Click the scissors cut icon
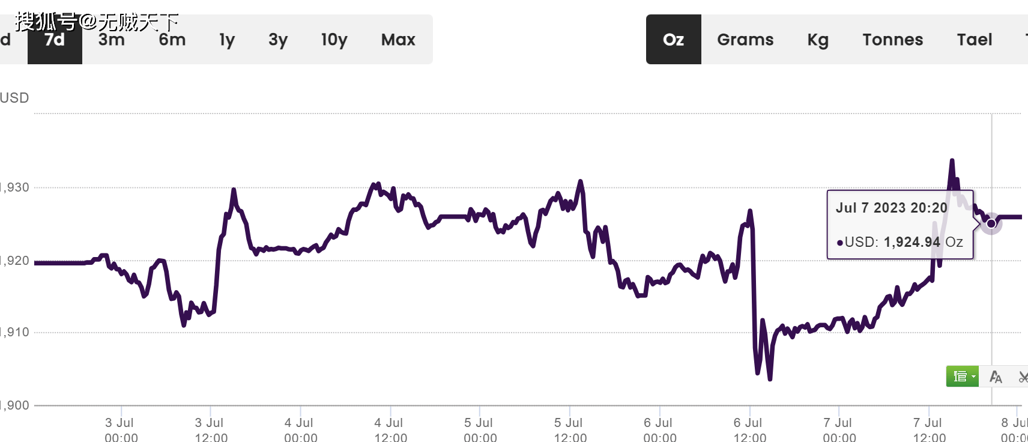This screenshot has width=1028, height=442. click(1023, 377)
